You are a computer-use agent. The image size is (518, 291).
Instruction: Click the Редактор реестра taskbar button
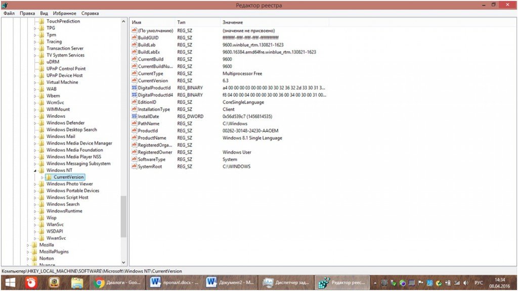coord(342,283)
